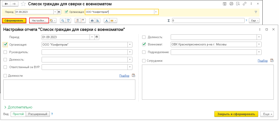Open help question mark beside Вид switch

pyautogui.click(x=52, y=114)
